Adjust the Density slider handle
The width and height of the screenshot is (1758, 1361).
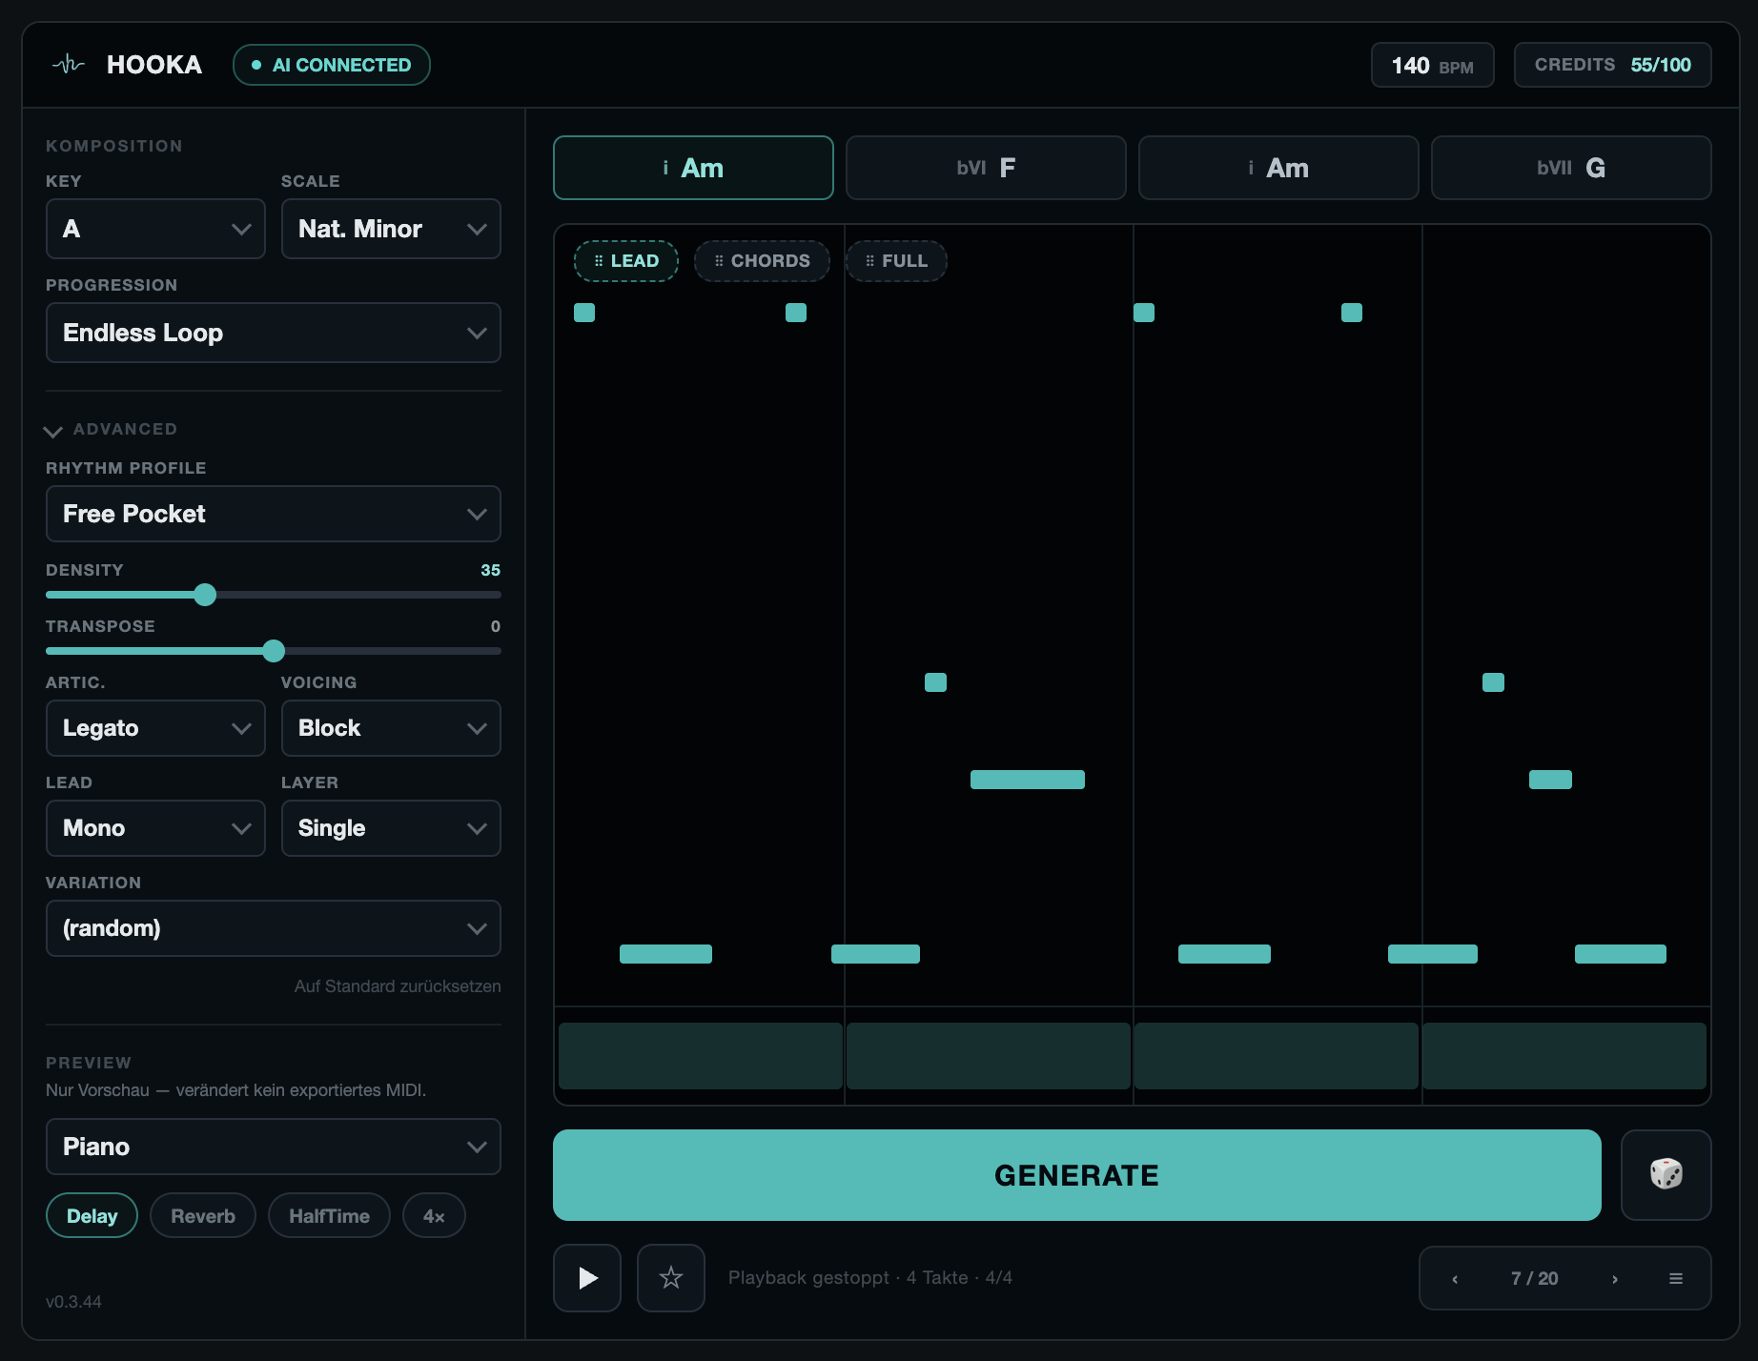pyautogui.click(x=205, y=595)
